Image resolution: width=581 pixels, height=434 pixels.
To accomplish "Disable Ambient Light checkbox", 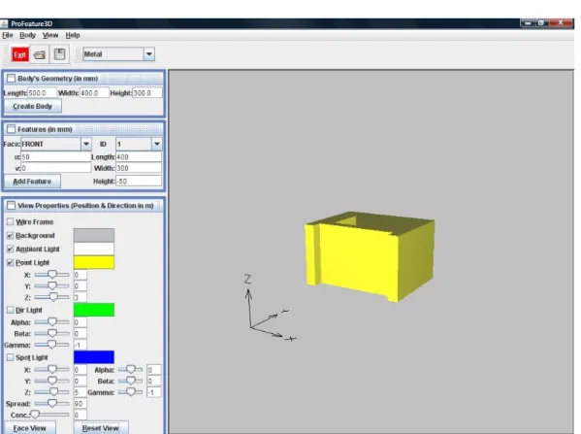I will point(11,249).
